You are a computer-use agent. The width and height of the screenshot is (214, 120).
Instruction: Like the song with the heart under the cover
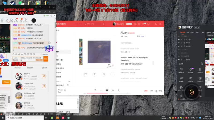coord(85,74)
